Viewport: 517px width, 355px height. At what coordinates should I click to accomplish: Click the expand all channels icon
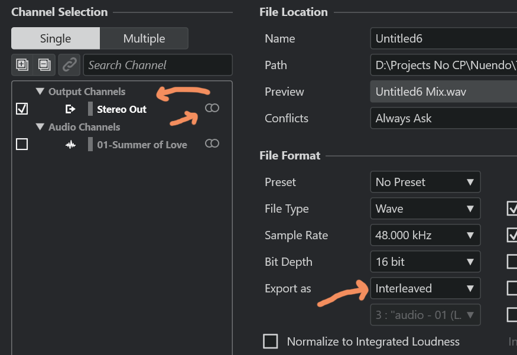click(22, 65)
